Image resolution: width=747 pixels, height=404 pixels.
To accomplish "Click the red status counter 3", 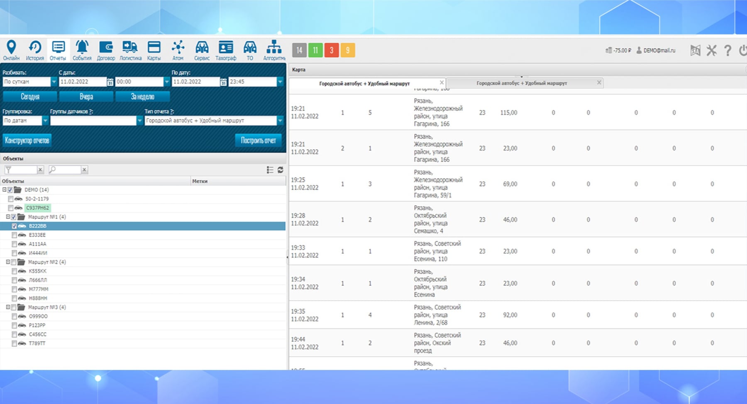I will (x=331, y=50).
